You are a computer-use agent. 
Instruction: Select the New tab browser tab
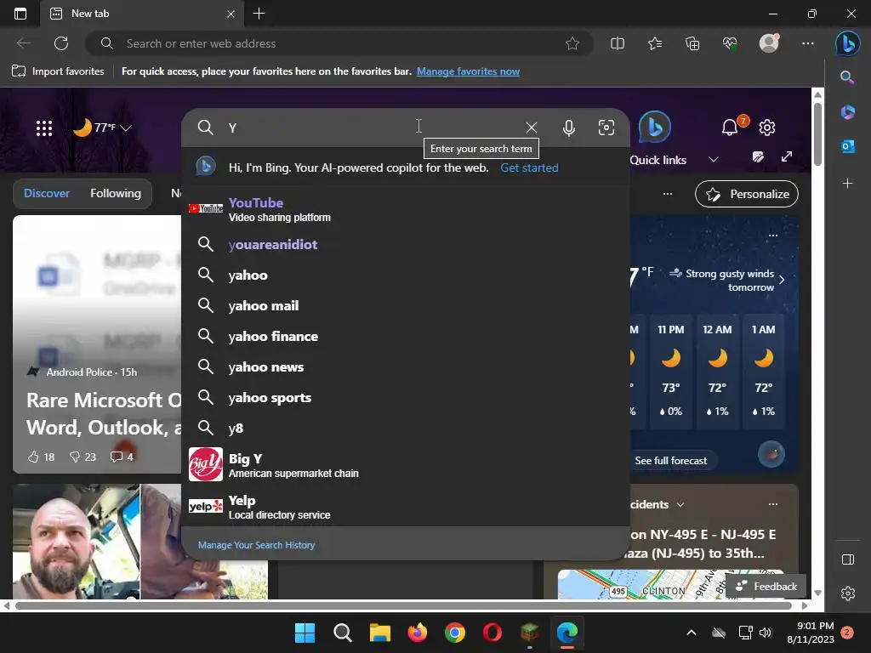tap(142, 14)
